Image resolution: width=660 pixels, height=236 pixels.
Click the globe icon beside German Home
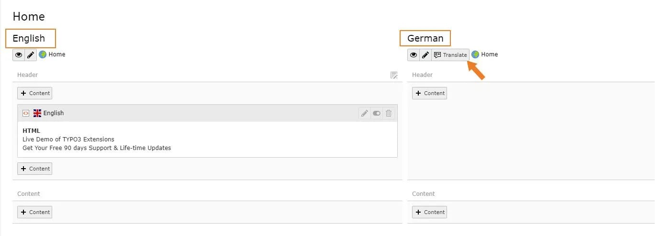tap(475, 54)
